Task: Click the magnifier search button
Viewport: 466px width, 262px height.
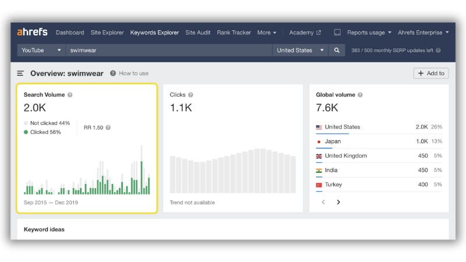Action: 337,50
